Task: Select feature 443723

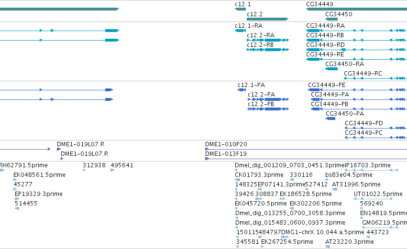Action: pyautogui.click(x=368, y=237)
